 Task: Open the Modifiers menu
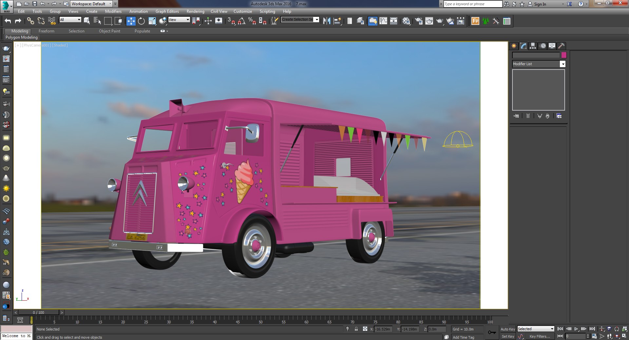tap(113, 11)
